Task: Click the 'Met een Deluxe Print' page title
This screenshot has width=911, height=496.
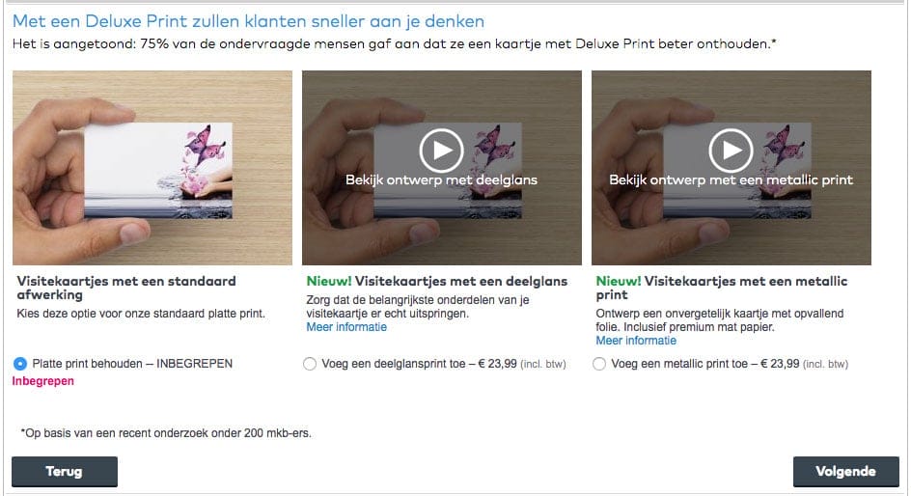Action: 249,21
